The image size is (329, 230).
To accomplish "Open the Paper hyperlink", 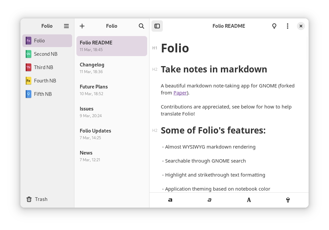I will [x=180, y=92].
